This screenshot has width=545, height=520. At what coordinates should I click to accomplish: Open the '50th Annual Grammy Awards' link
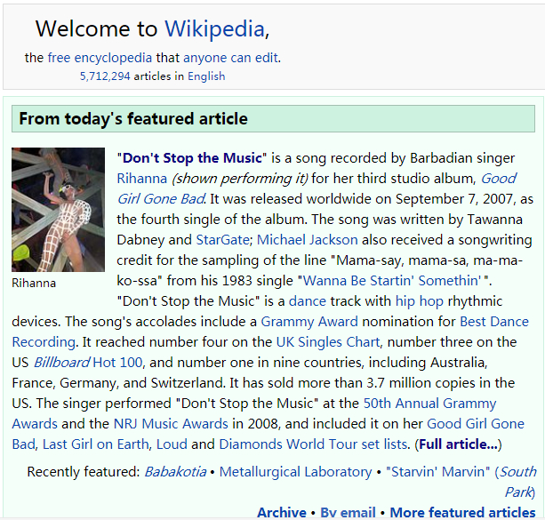(x=429, y=404)
